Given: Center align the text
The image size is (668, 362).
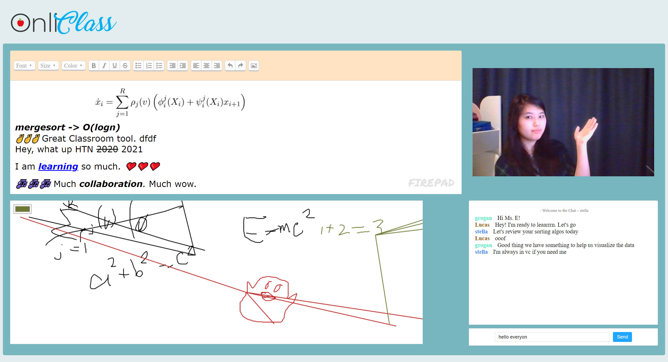Looking at the screenshot, I should tap(206, 65).
